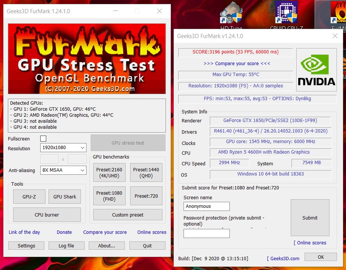Close the FurMark v1.24.1.0 results window
The height and width of the screenshot is (270, 346).
tap(335, 36)
